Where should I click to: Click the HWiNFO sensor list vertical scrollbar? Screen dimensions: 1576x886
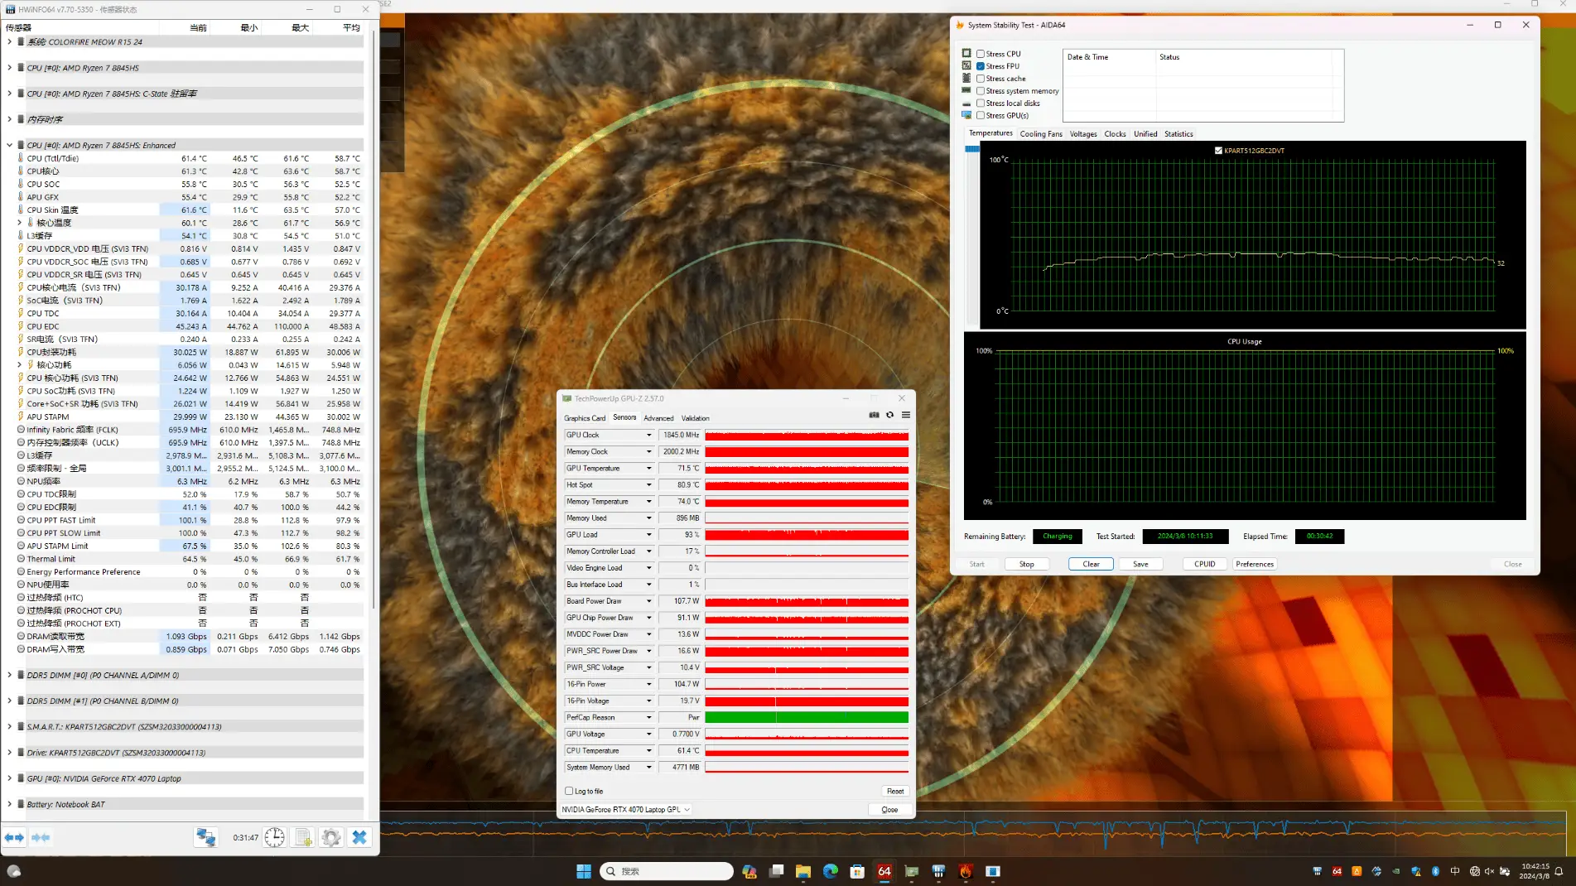(374, 319)
